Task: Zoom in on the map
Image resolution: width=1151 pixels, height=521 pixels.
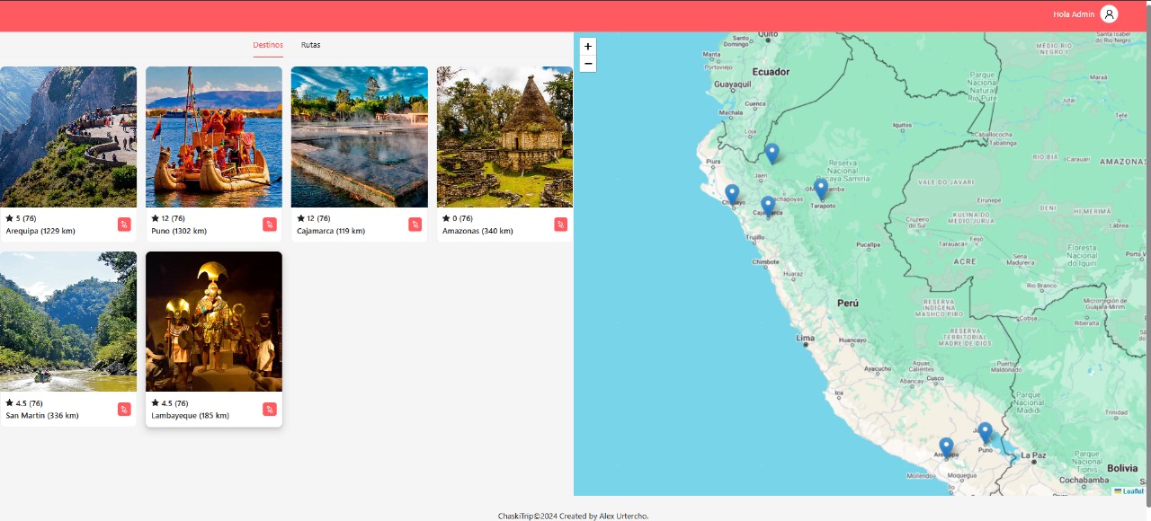Action: pos(588,46)
